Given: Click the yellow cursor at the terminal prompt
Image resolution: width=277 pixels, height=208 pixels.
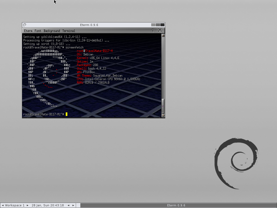Looking at the screenshot, I should click(67, 114).
